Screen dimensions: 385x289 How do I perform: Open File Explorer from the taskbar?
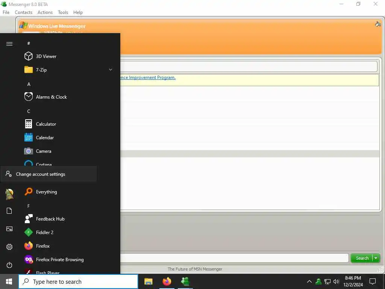tap(148, 281)
